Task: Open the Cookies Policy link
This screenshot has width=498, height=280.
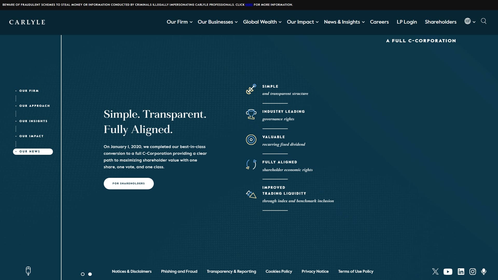Action: pos(279,271)
